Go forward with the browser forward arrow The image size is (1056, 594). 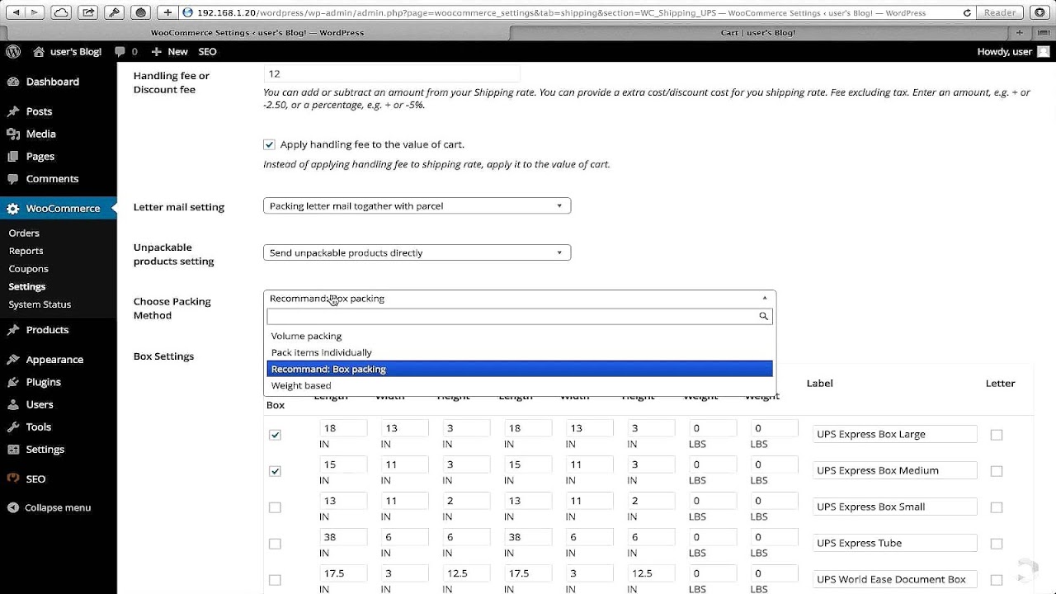pyautogui.click(x=36, y=12)
